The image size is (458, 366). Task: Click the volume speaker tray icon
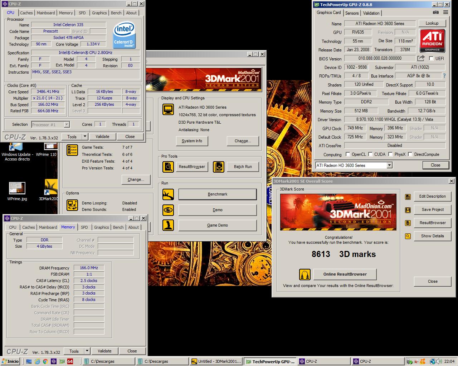[439, 361]
